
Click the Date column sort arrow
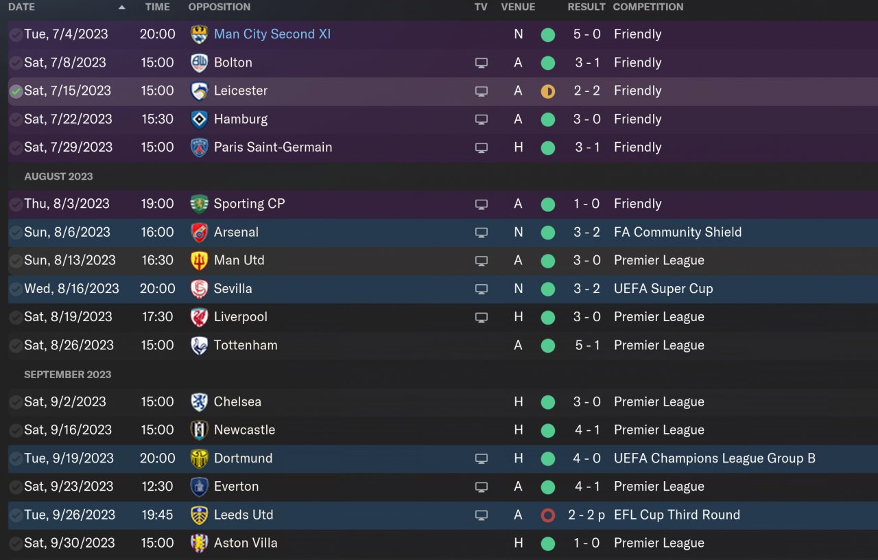tap(122, 8)
